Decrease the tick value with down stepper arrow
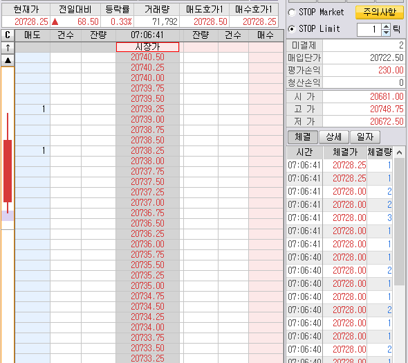 point(386,33)
